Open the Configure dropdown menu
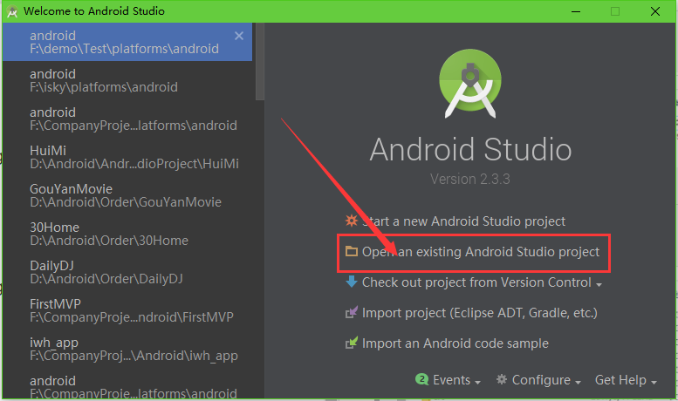Viewport: 678px width, 401px height. [546, 380]
